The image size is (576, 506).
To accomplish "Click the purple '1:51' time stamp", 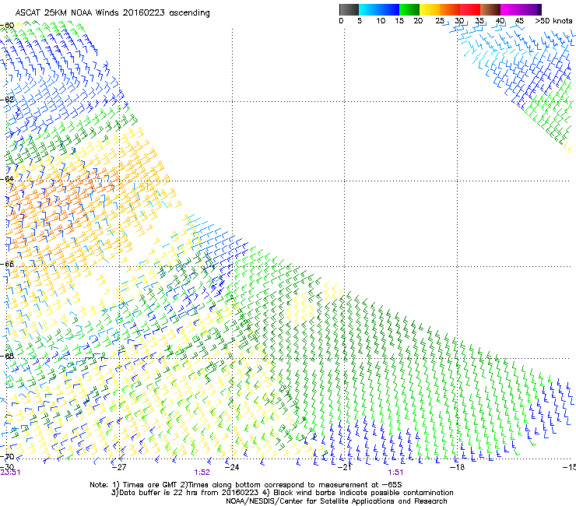I will point(395,473).
